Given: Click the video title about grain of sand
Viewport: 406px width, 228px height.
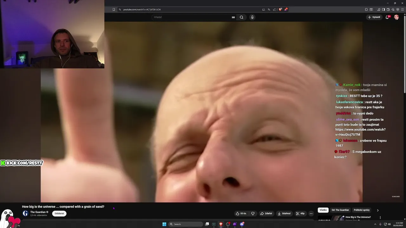Looking at the screenshot, I should point(63,207).
